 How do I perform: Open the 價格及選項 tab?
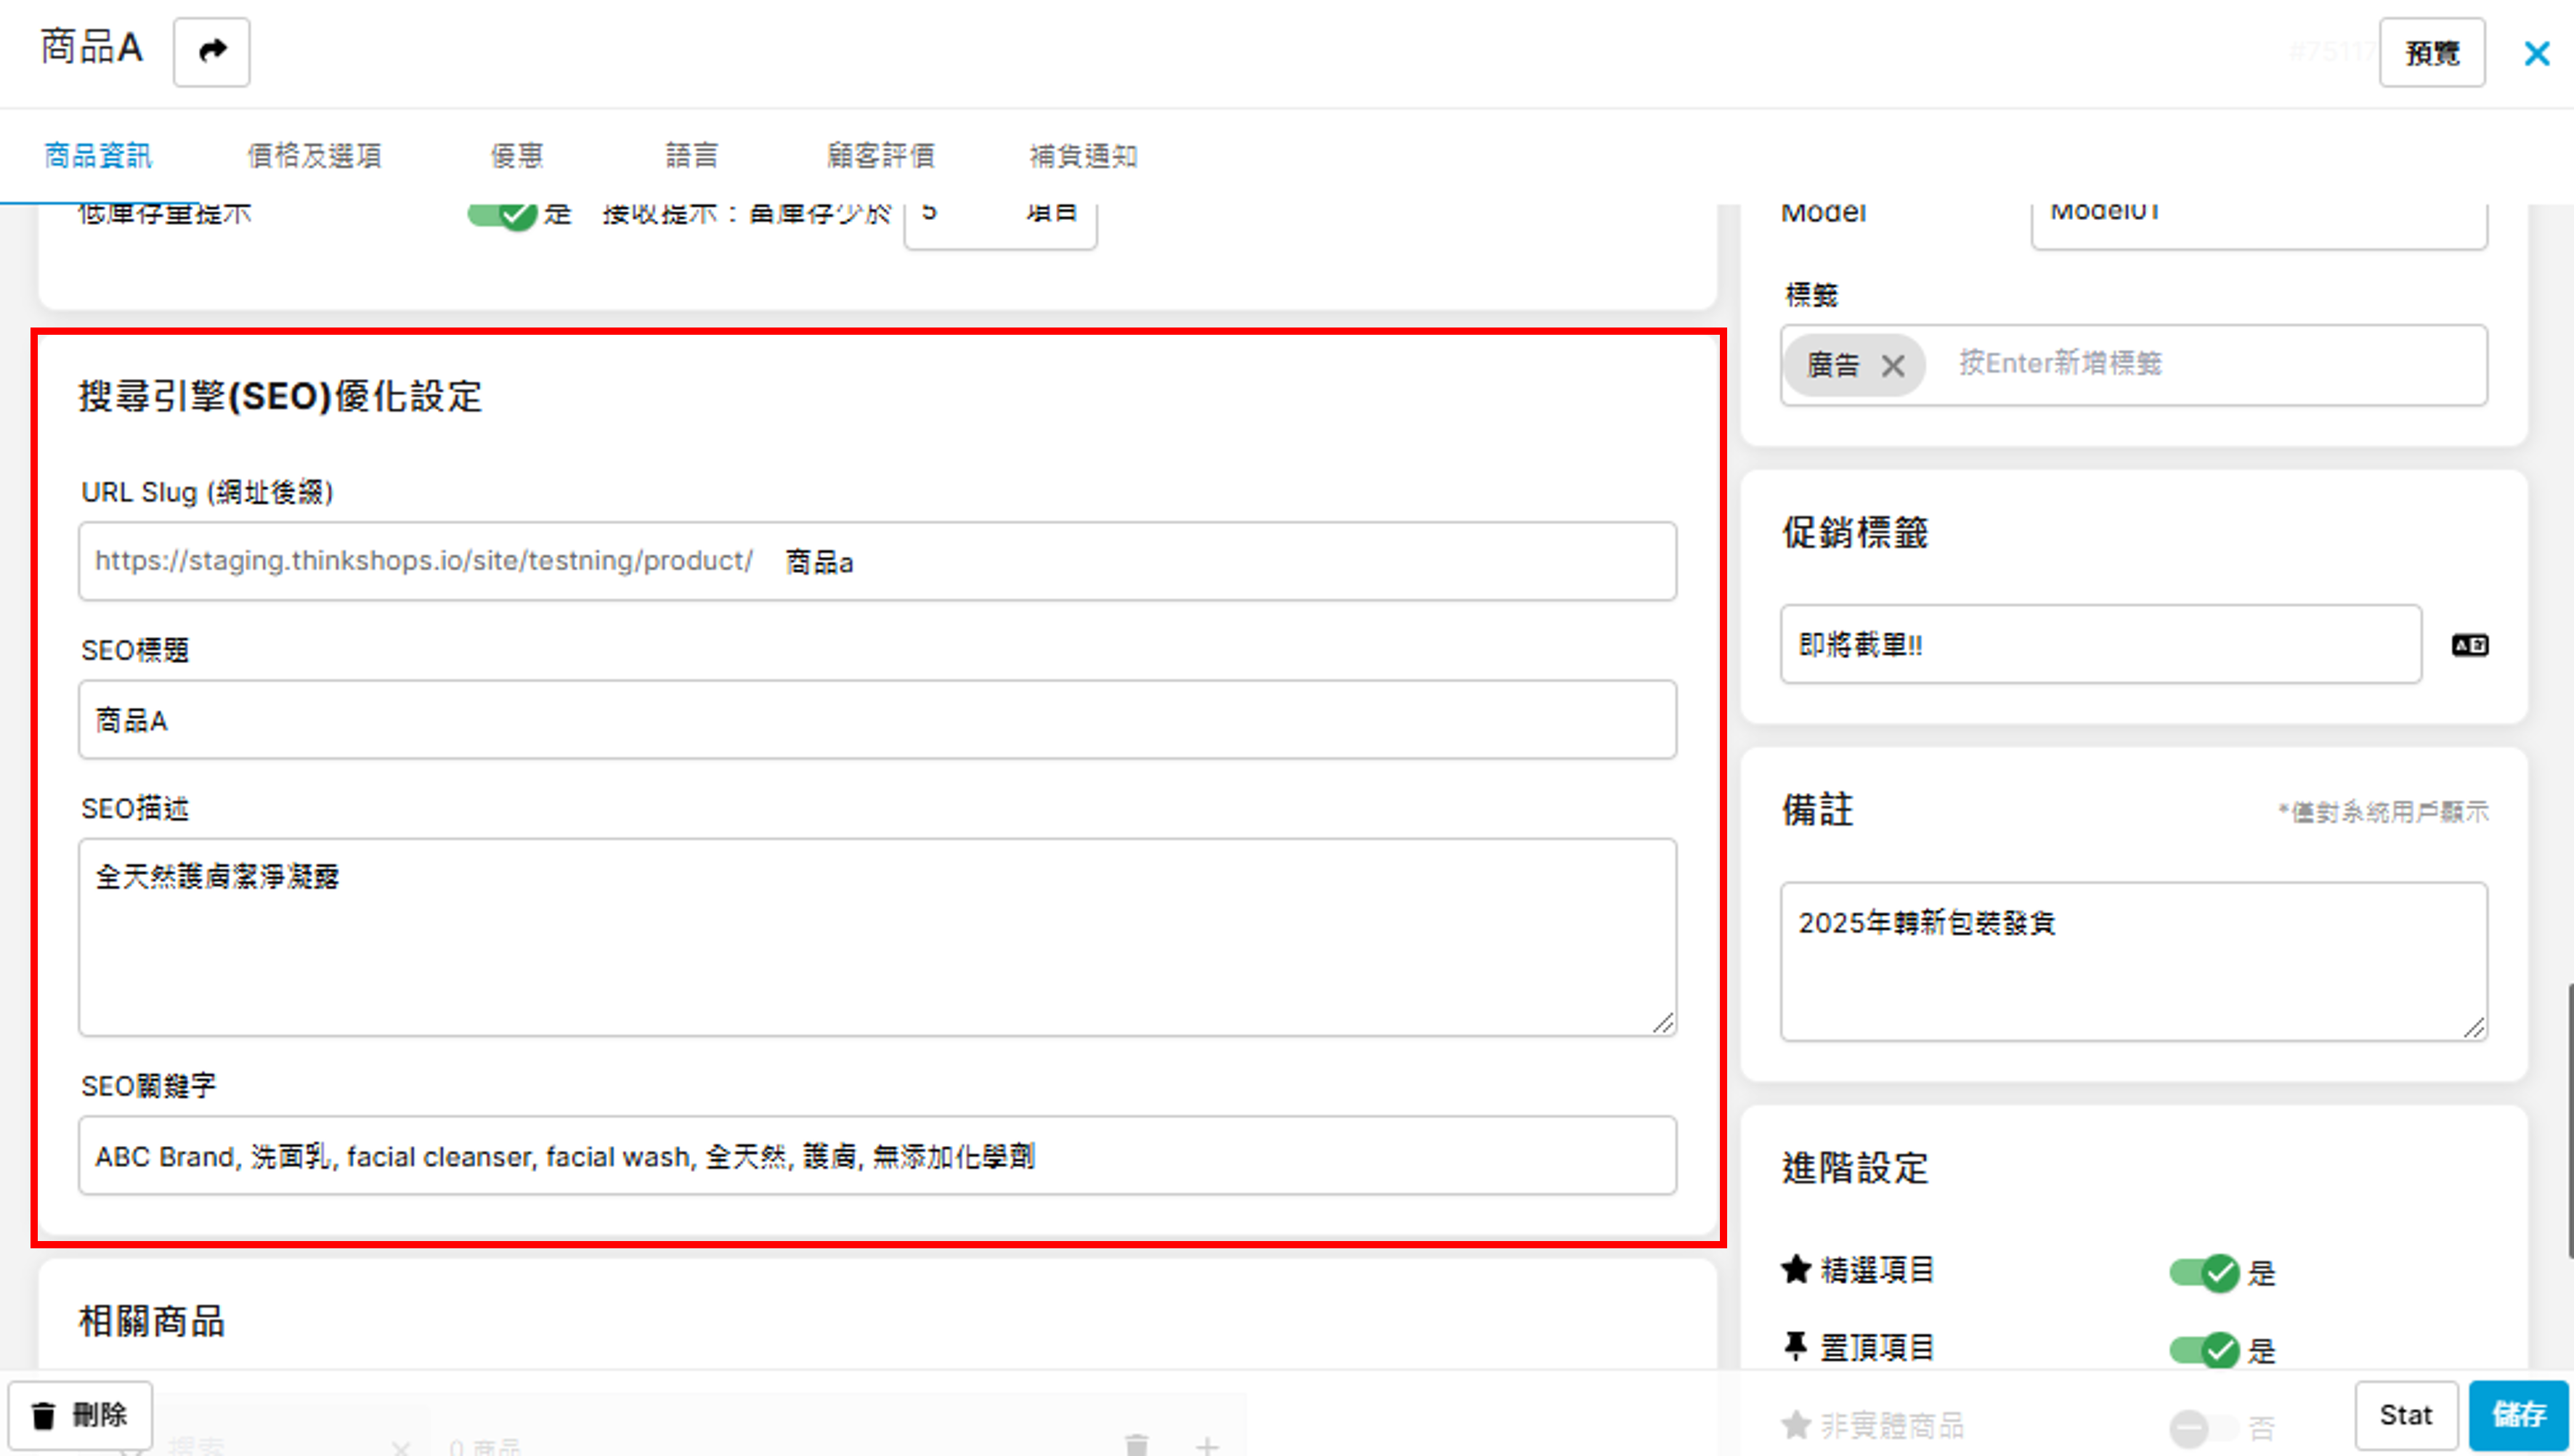(314, 156)
